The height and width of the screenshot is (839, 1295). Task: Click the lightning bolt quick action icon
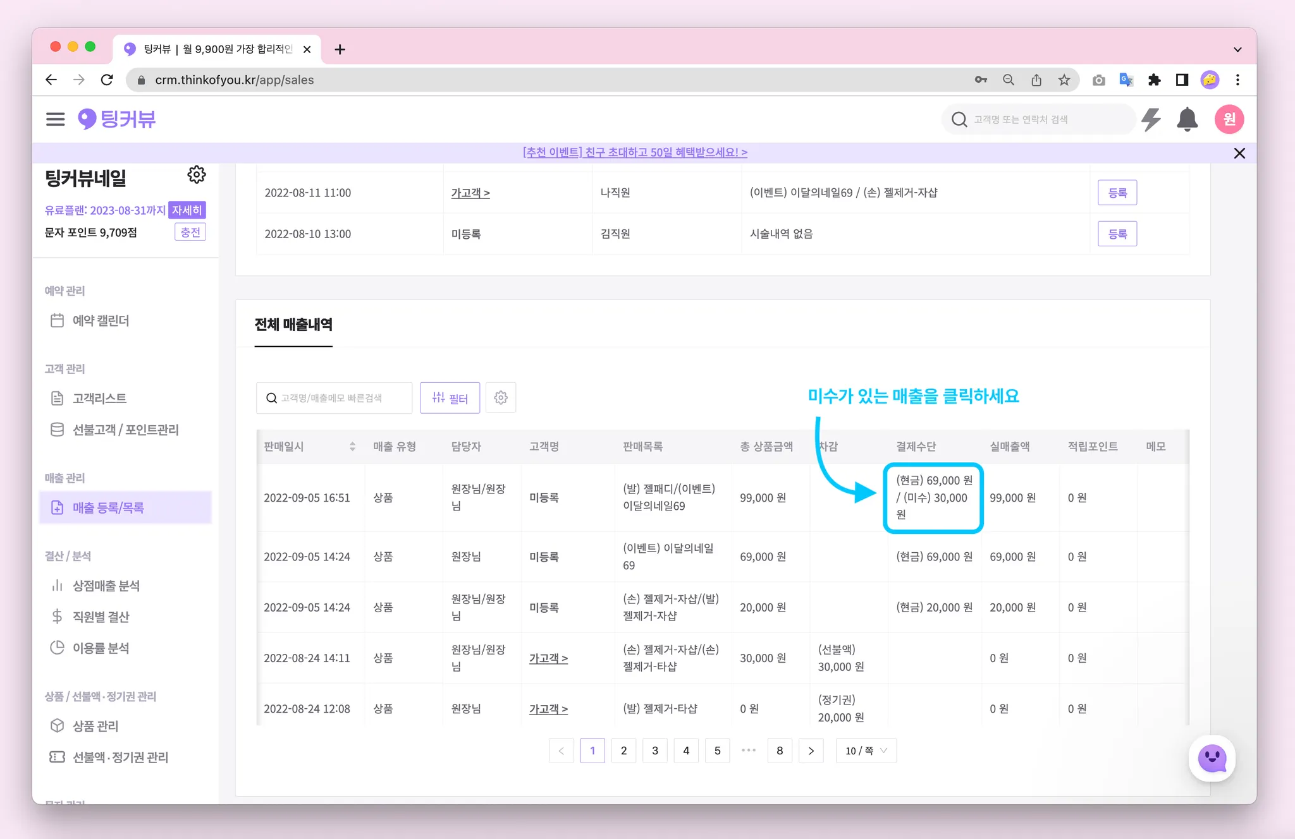[x=1151, y=119]
